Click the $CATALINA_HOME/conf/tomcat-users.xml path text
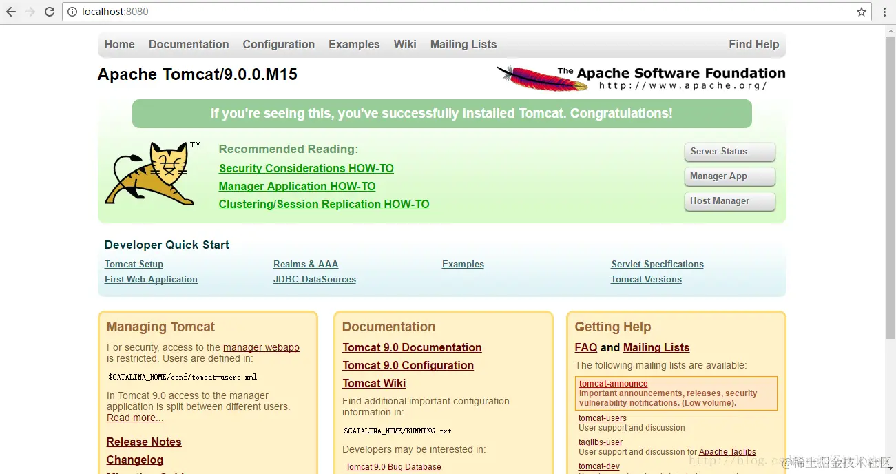 tap(183, 377)
